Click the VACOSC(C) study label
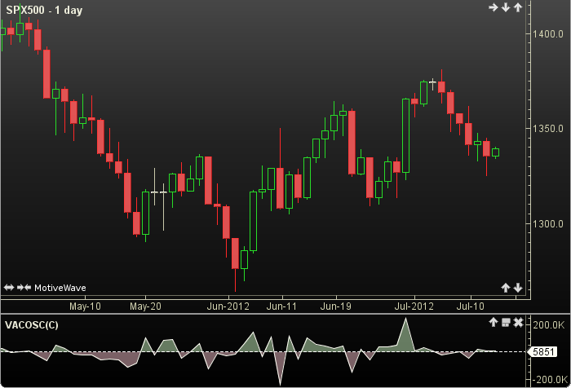Screen dimensions: 571x388 click(32, 324)
